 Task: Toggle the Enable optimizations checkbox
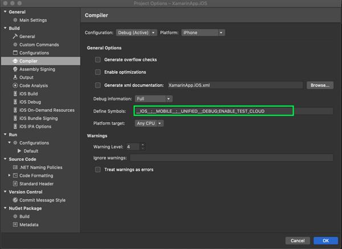coord(98,72)
